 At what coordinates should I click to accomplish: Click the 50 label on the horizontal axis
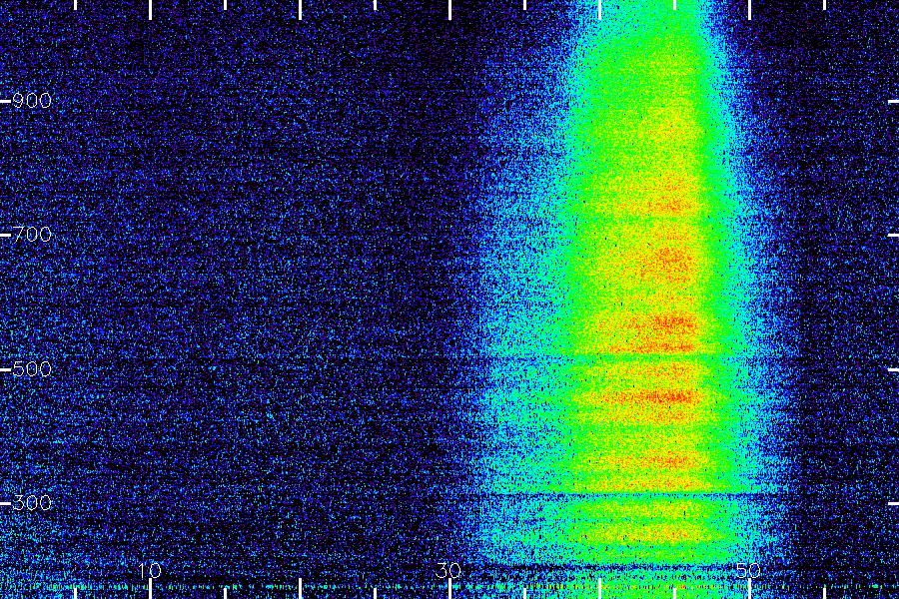click(x=748, y=570)
